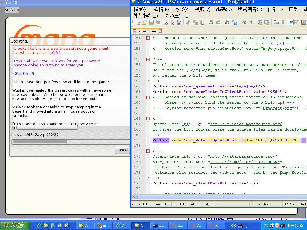Paste from clipboard with the Paste icon

[202, 22]
